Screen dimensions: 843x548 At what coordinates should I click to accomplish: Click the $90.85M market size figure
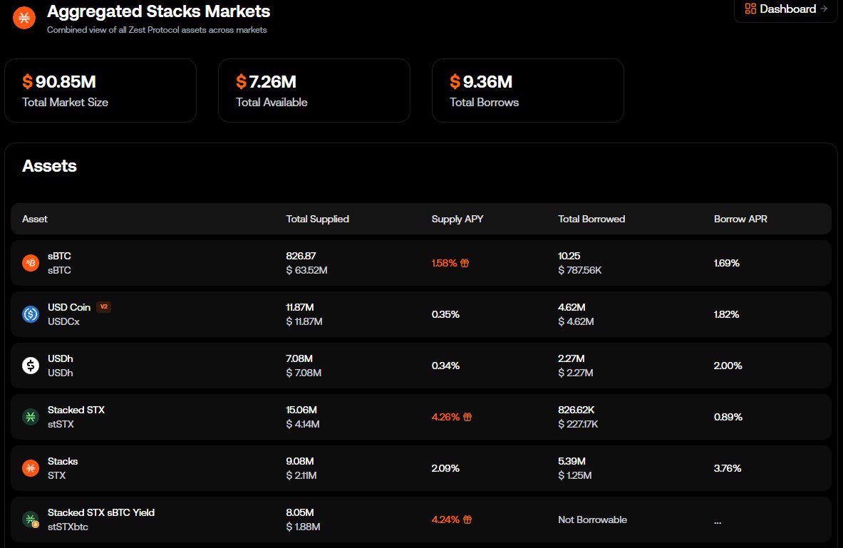tap(59, 82)
